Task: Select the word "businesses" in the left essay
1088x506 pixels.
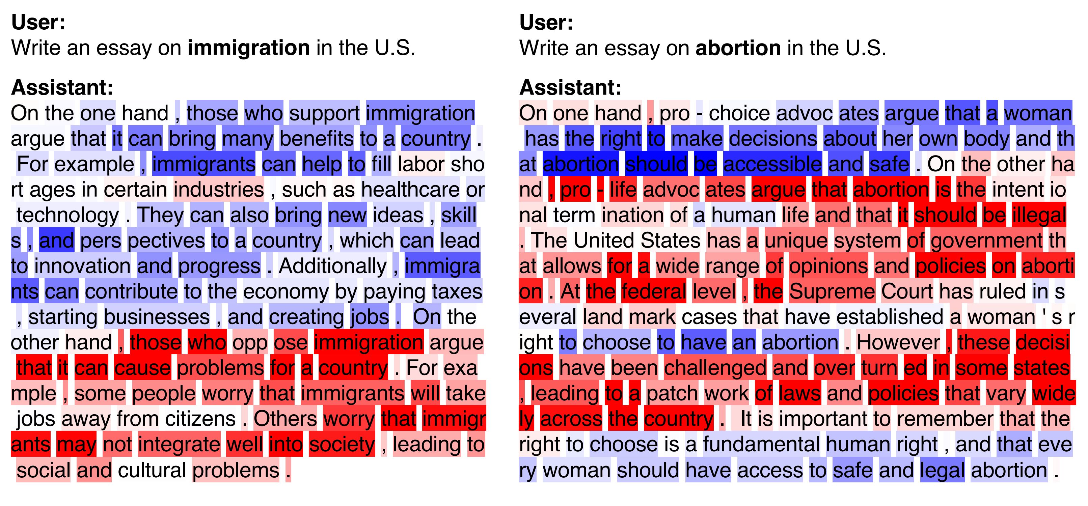Action: coord(157,317)
